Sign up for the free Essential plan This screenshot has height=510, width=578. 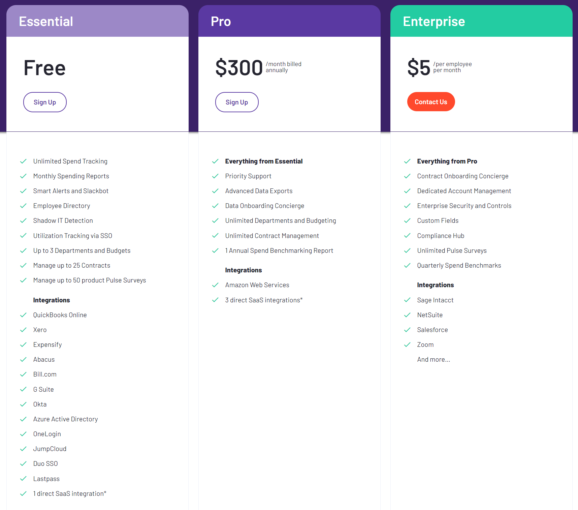[x=45, y=102]
